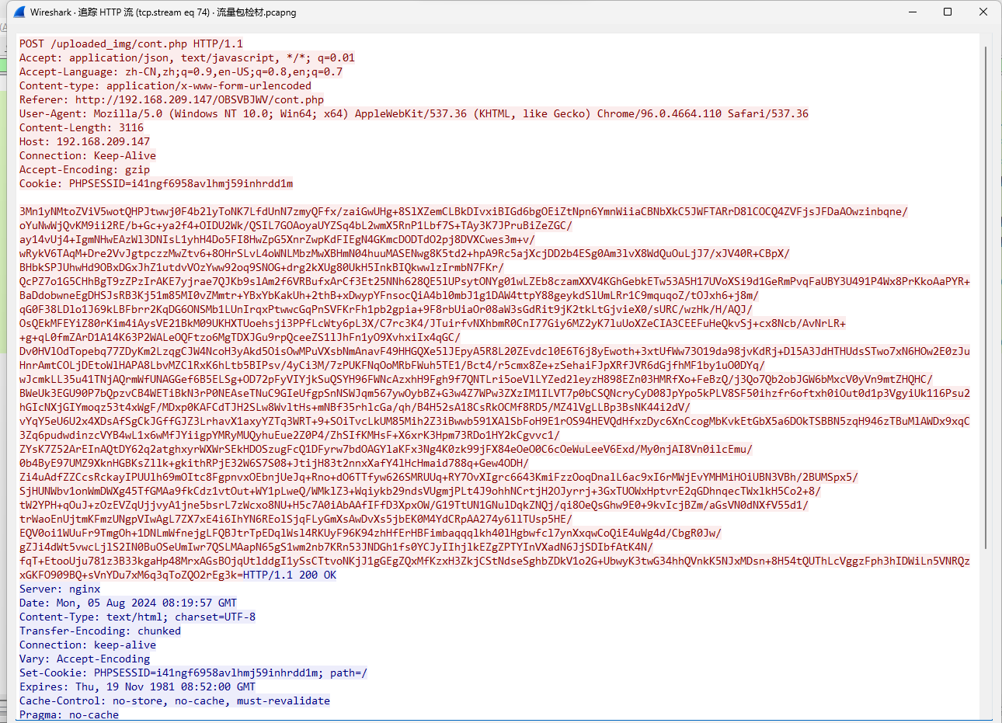Click the body line starting vYqY5eU6U2x4XDsAfSgCk
Image resolution: width=1002 pixels, height=723 pixels.
point(495,421)
